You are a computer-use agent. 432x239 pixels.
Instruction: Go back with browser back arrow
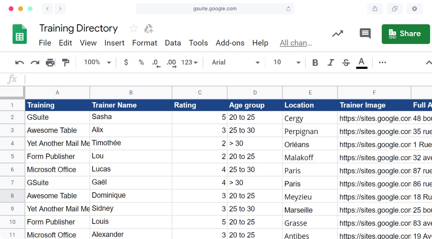[47, 9]
